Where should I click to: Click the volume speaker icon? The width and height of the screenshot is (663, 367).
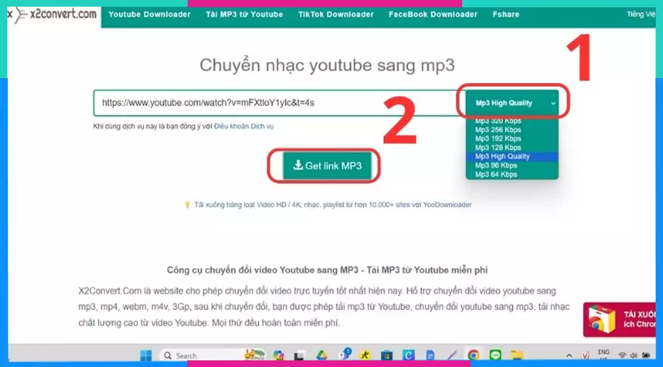[633, 356]
